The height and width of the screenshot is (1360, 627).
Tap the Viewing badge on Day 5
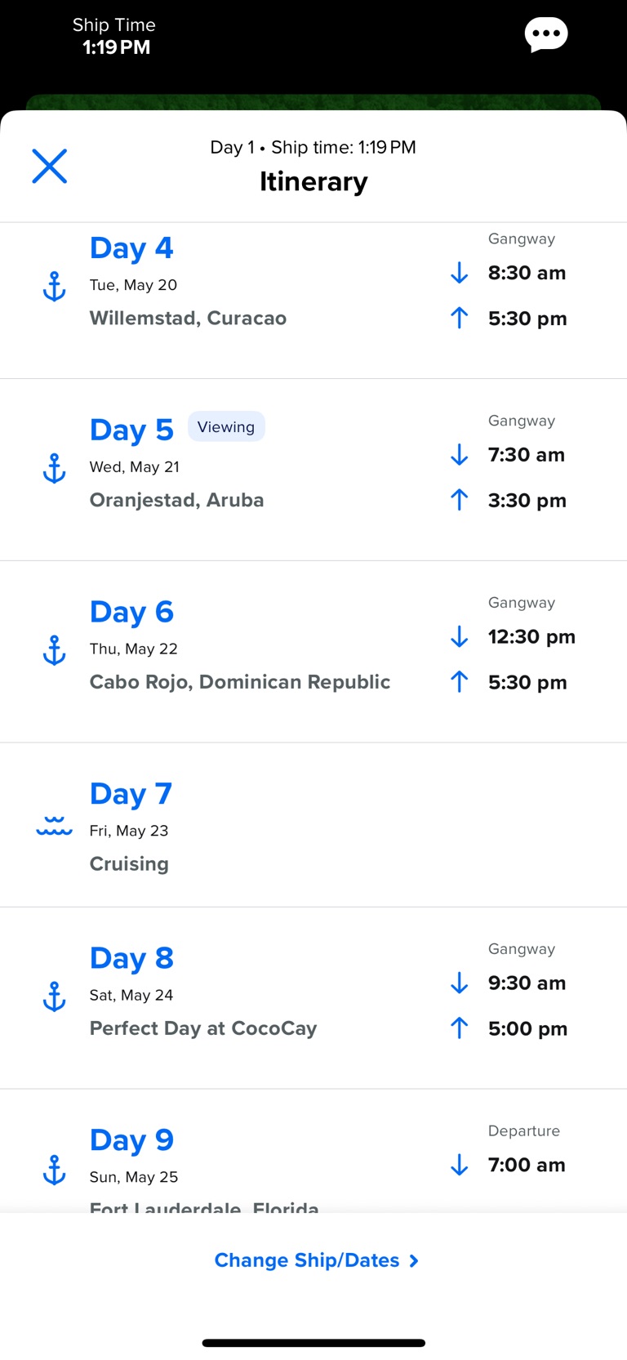tap(226, 427)
